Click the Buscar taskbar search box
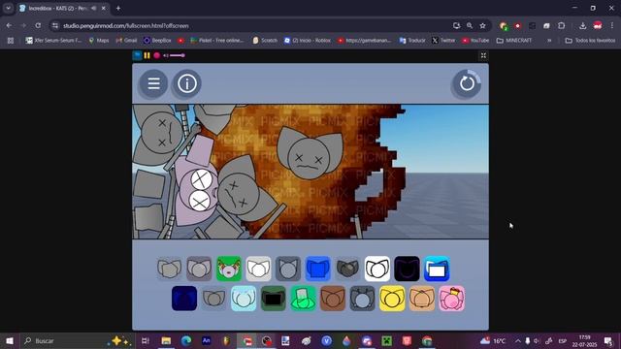This screenshot has height=349, width=621. point(78,340)
